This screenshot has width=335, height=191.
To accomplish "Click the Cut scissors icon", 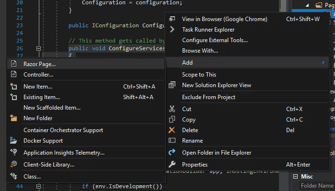I will tap(172, 109).
